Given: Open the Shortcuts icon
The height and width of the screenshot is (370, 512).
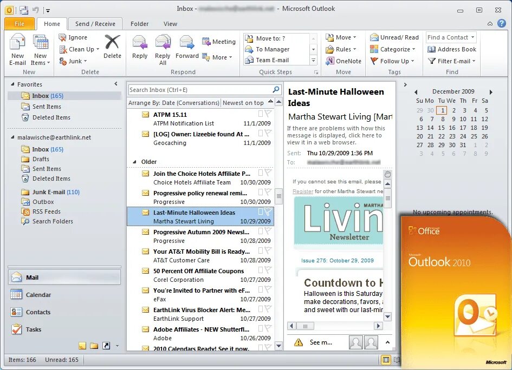Looking at the screenshot, I should (x=106, y=346).
